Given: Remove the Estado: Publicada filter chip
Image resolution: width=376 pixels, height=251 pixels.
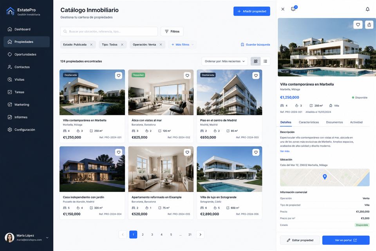Looking at the screenshot, I should [x=91, y=45].
